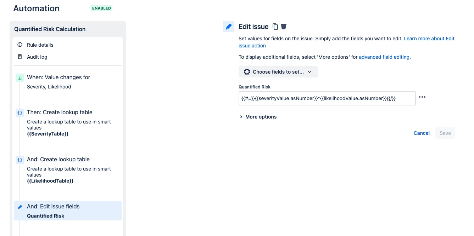Viewport: 474px width, 236px height.
Task: Click the Rule details info icon
Action: pos(20,45)
